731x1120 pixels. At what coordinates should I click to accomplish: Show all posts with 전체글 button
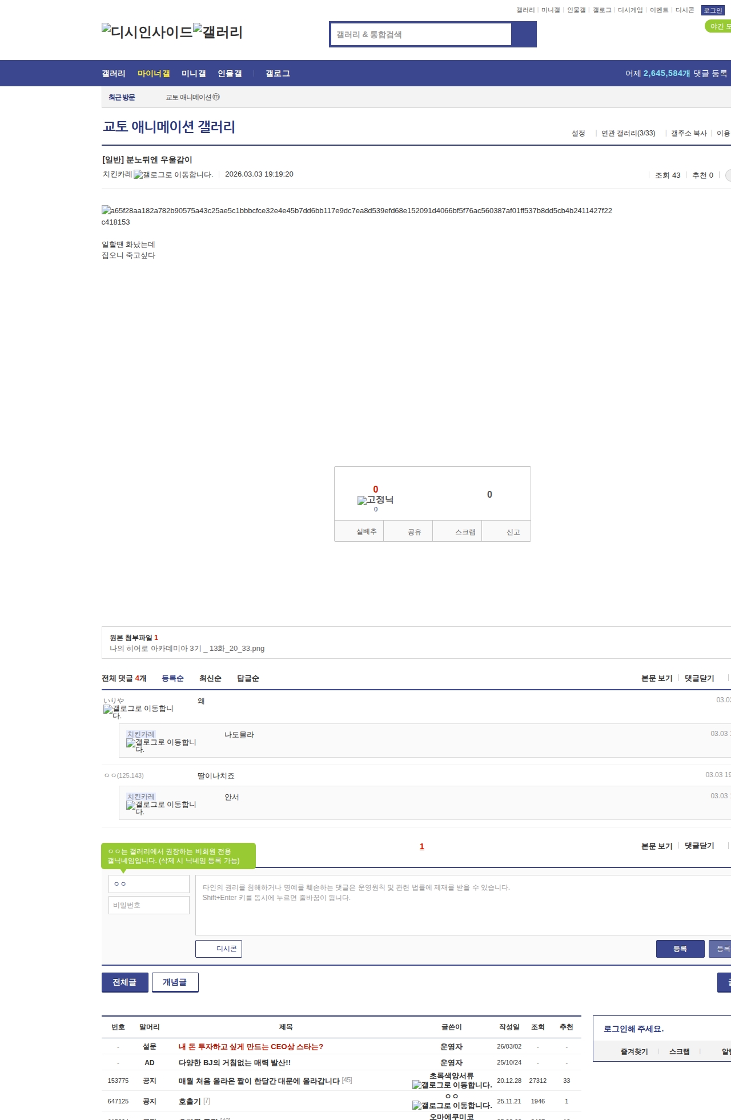(x=125, y=982)
